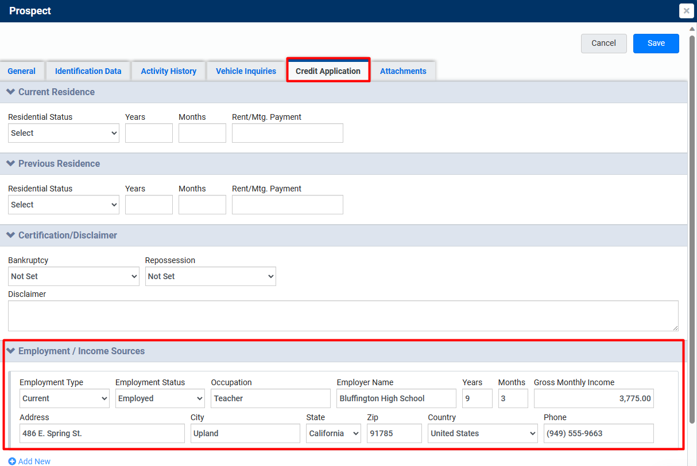This screenshot has width=697, height=466.
Task: Open the Repossession dropdown
Action: coord(211,276)
